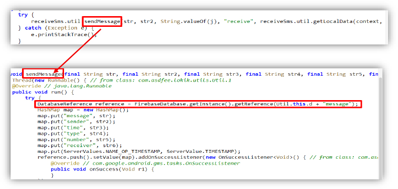Click the vertical scrollbar of lower code panel
398x189 pixels.
(380, 128)
